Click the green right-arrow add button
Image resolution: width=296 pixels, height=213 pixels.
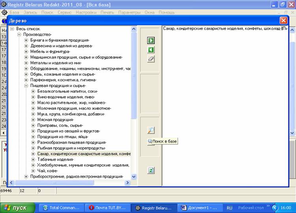tap(150, 41)
